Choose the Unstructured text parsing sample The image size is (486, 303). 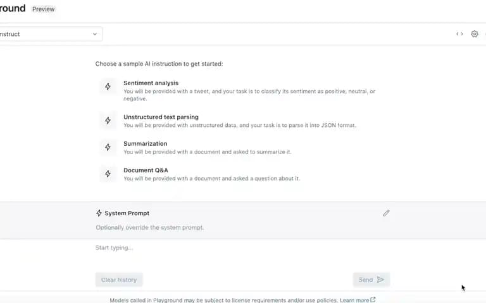228,121
